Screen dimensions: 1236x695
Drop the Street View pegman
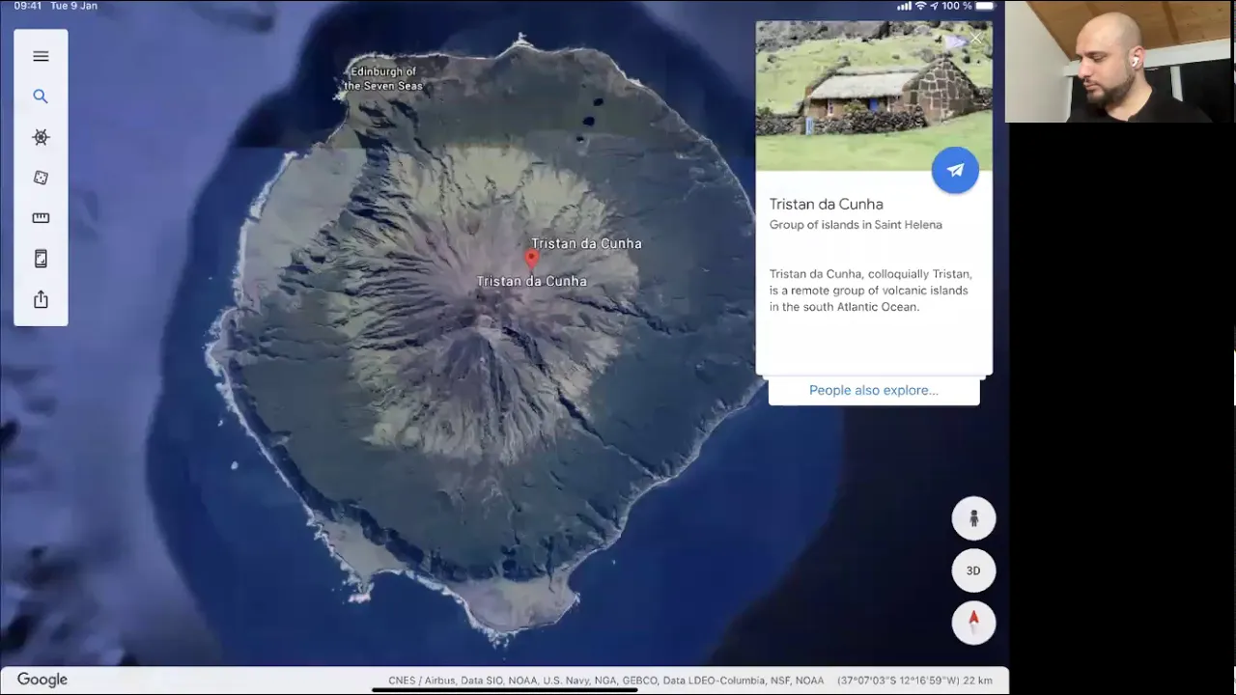973,518
